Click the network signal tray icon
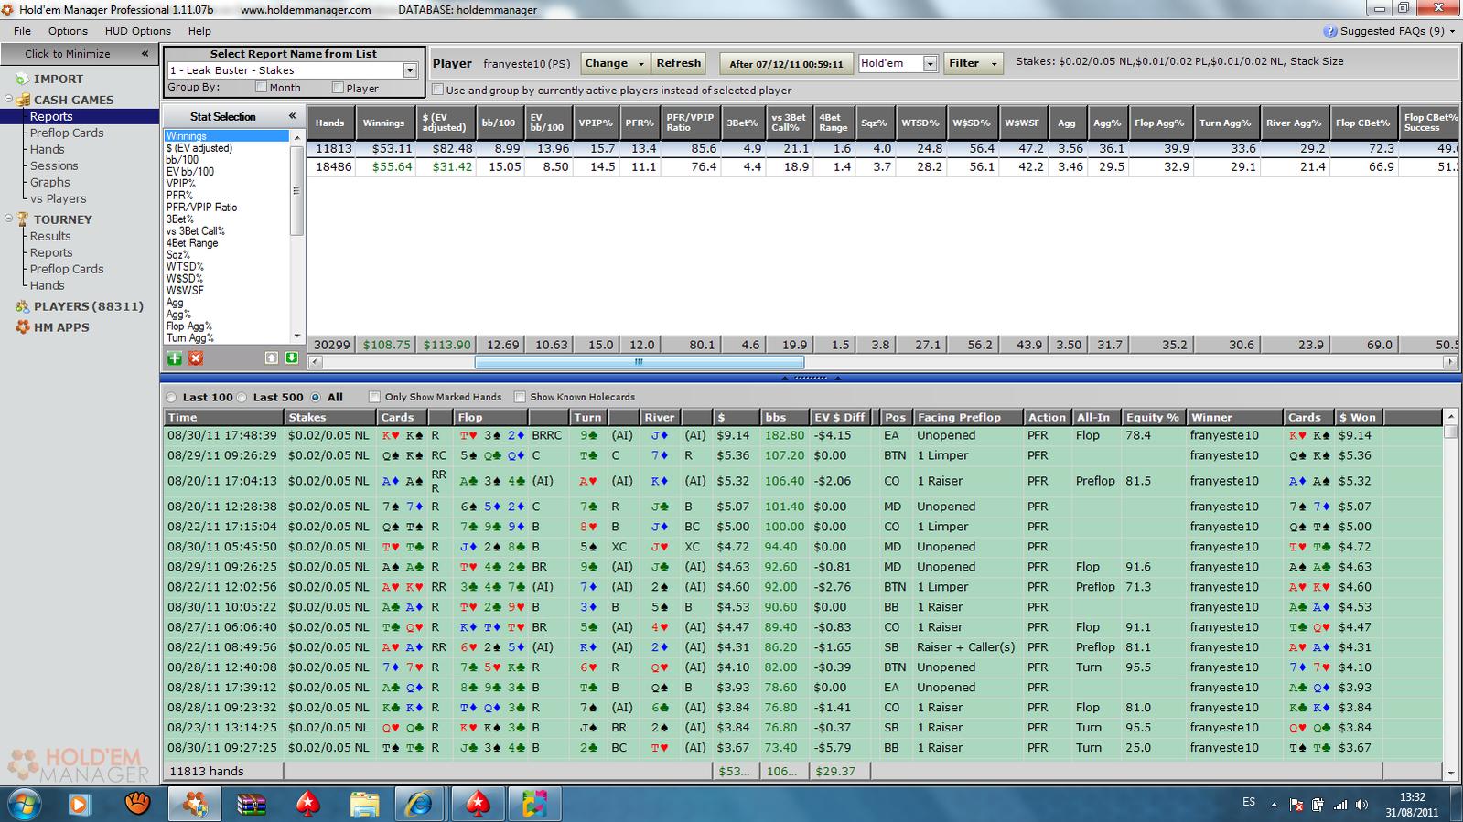This screenshot has width=1463, height=822. click(1340, 805)
